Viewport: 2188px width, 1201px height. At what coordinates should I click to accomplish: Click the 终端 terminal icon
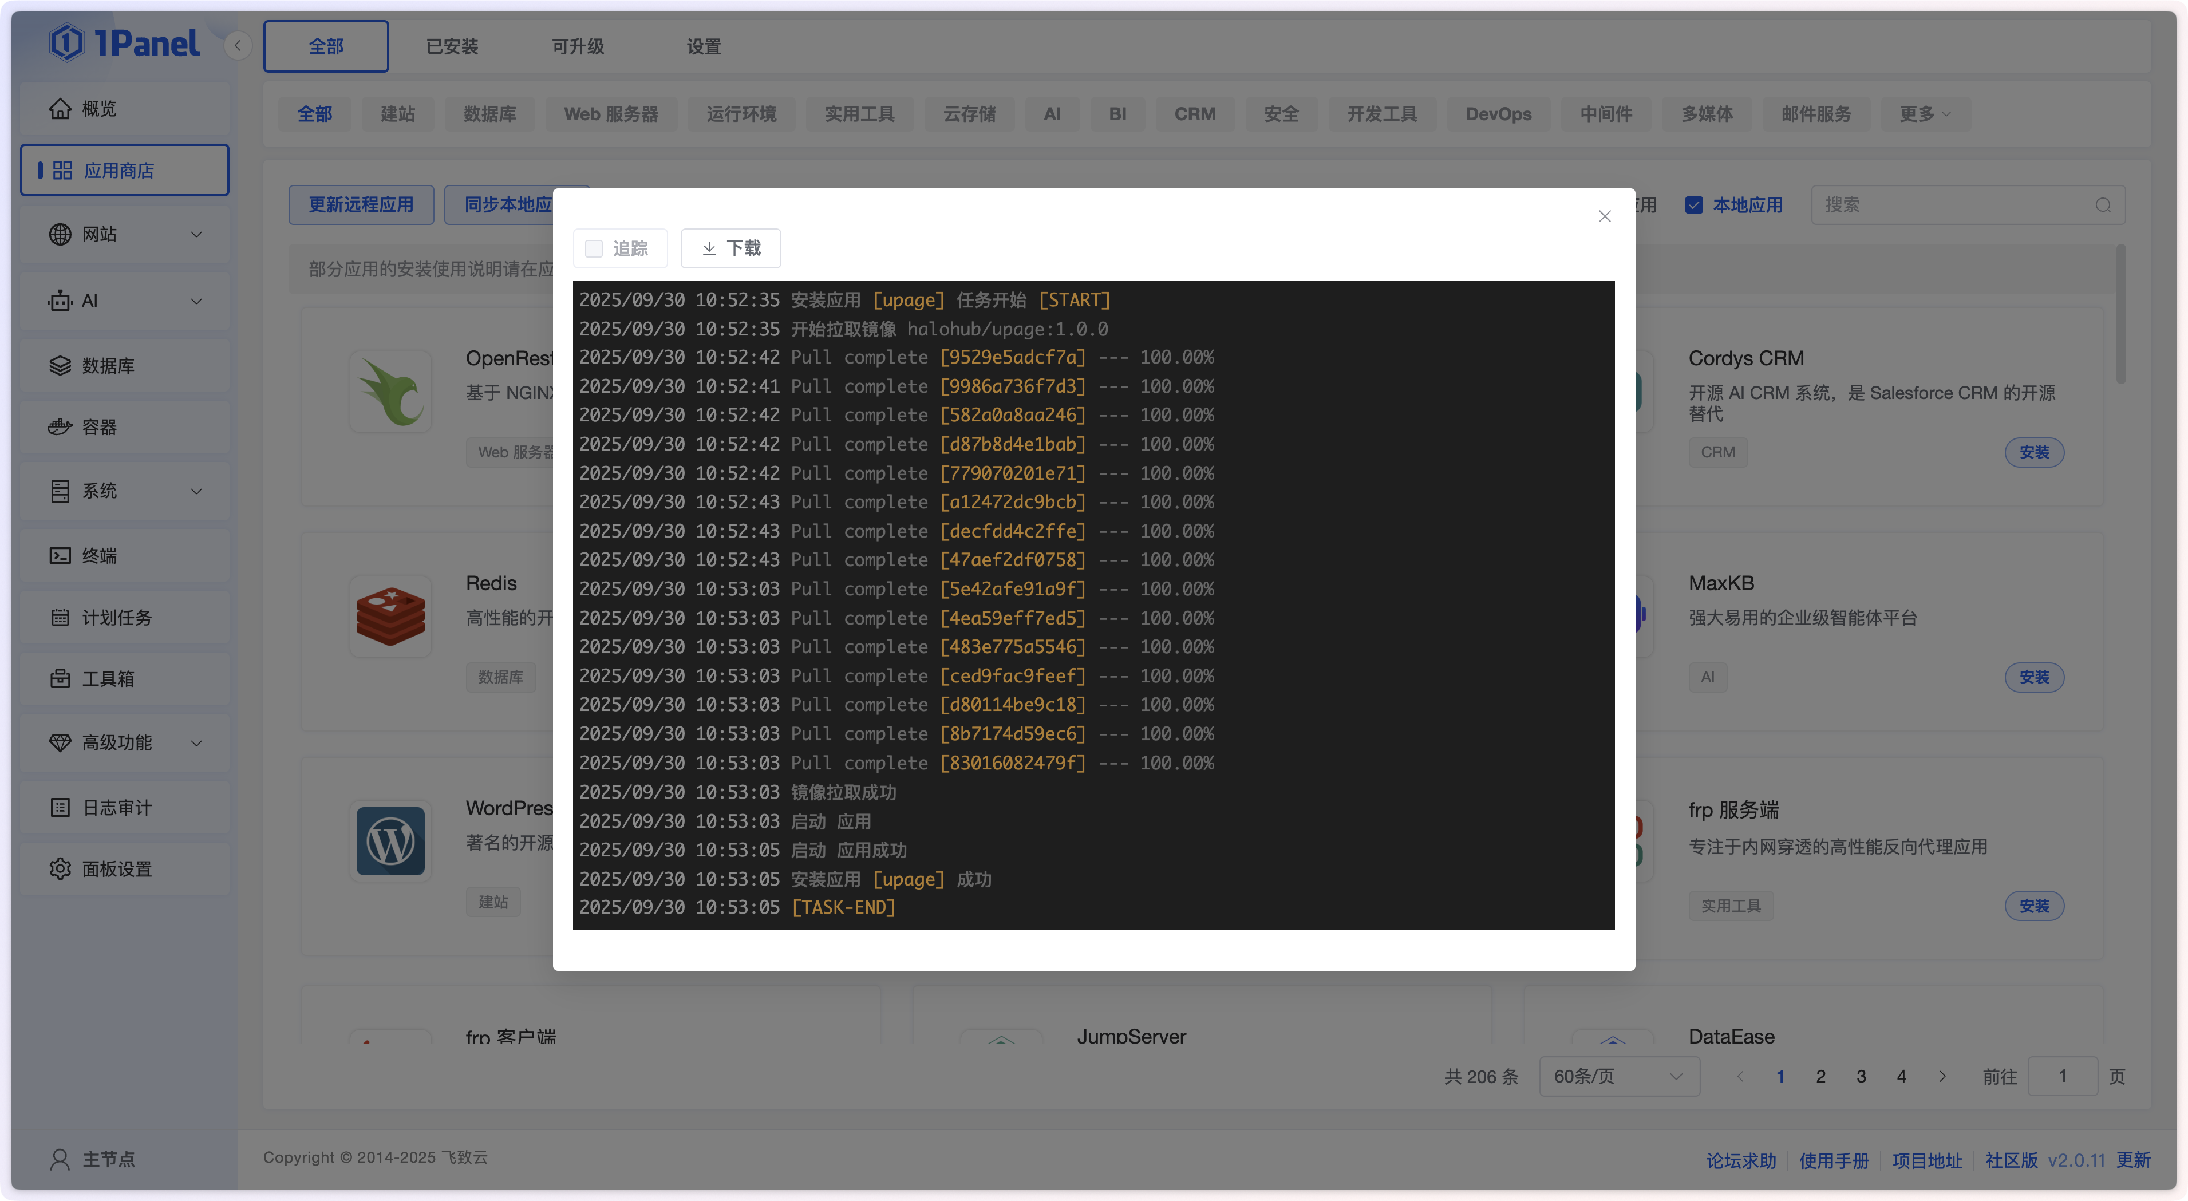60,555
